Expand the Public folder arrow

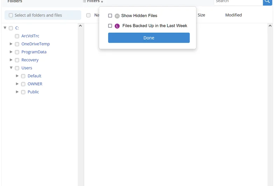[x=17, y=92]
